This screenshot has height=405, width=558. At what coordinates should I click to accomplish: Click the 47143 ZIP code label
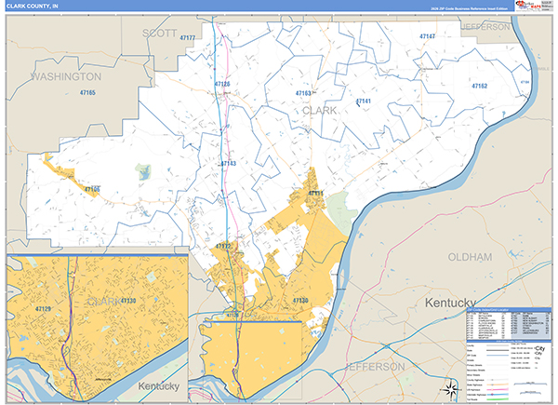tap(228, 163)
